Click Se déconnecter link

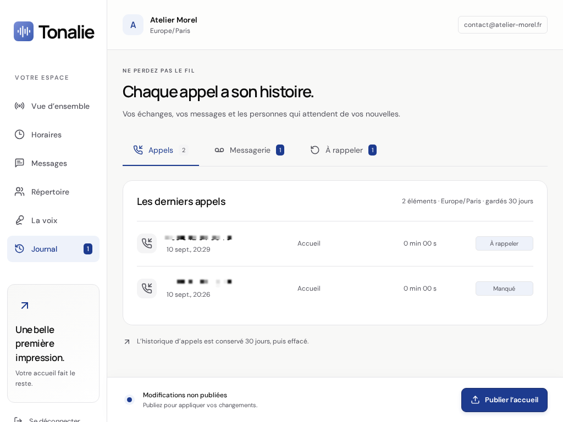[54, 420]
